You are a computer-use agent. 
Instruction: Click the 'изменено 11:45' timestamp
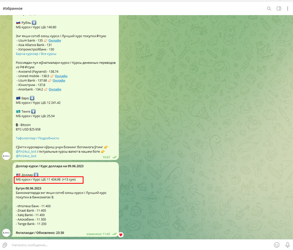click(x=98, y=234)
